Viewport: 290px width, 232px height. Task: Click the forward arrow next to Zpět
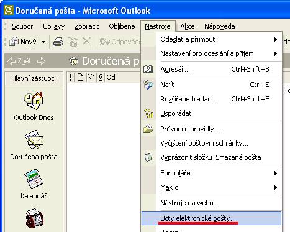(x=41, y=61)
